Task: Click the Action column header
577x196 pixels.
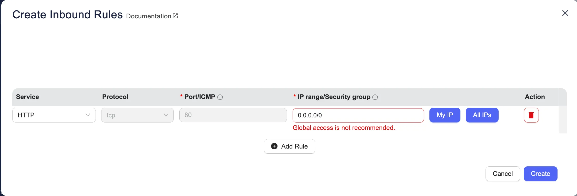Action: click(x=535, y=97)
